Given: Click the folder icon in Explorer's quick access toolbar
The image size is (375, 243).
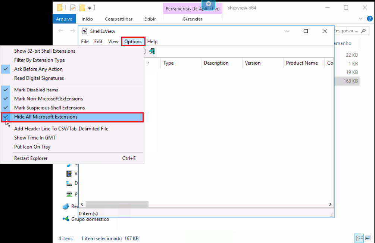Looking at the screenshot, I should pos(60,8).
